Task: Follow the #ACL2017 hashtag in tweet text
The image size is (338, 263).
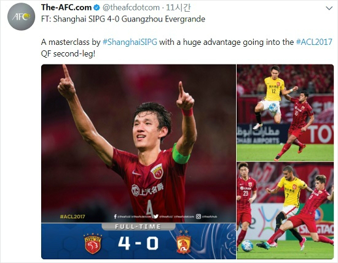Action: [314, 42]
